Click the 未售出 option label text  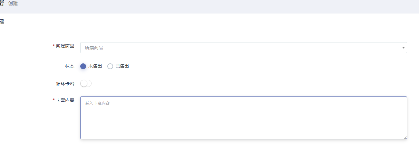click(95, 66)
